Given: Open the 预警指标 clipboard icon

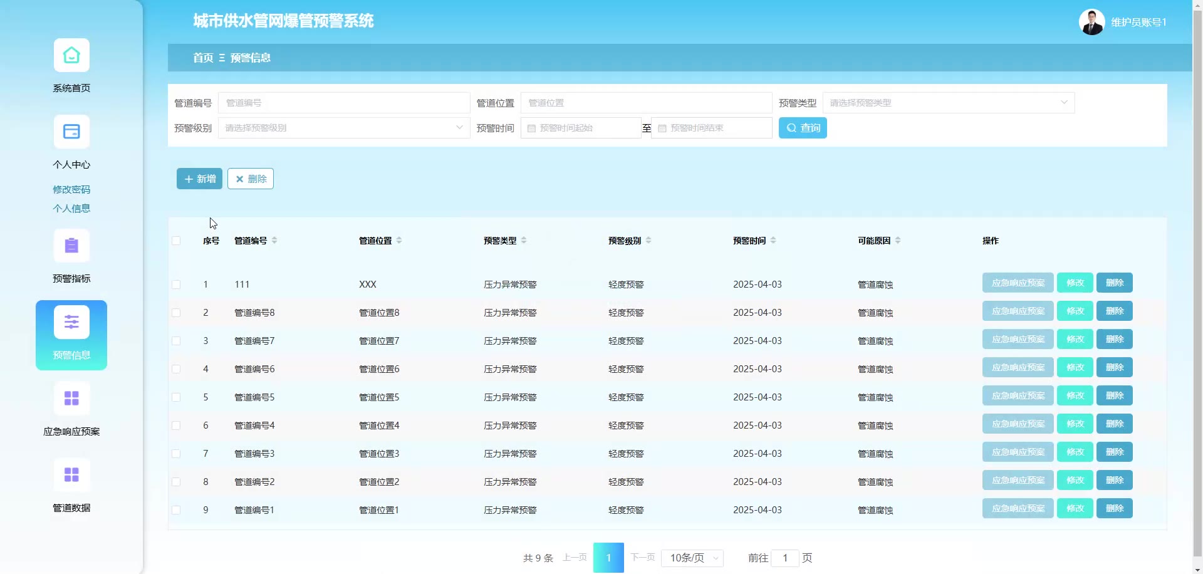Looking at the screenshot, I should 71,246.
